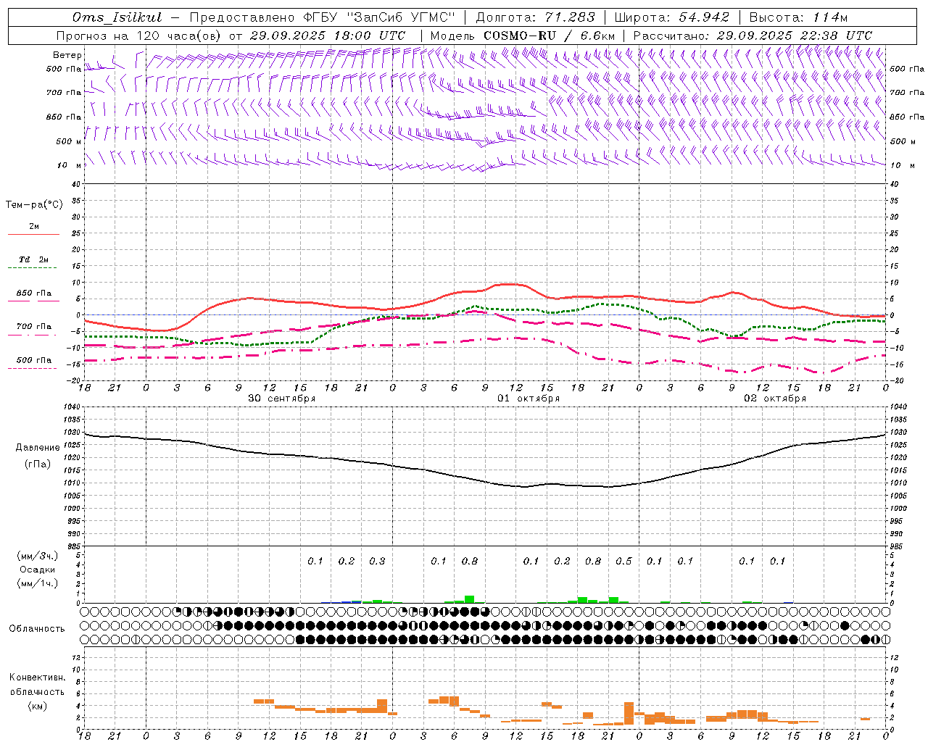
Task: Click the "Конвективн." panel label
Action: coord(37,678)
